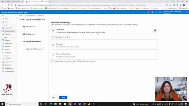The height and width of the screenshot is (106, 189).
Task: Open File Explorer from the taskbar
Action: coord(56,104)
